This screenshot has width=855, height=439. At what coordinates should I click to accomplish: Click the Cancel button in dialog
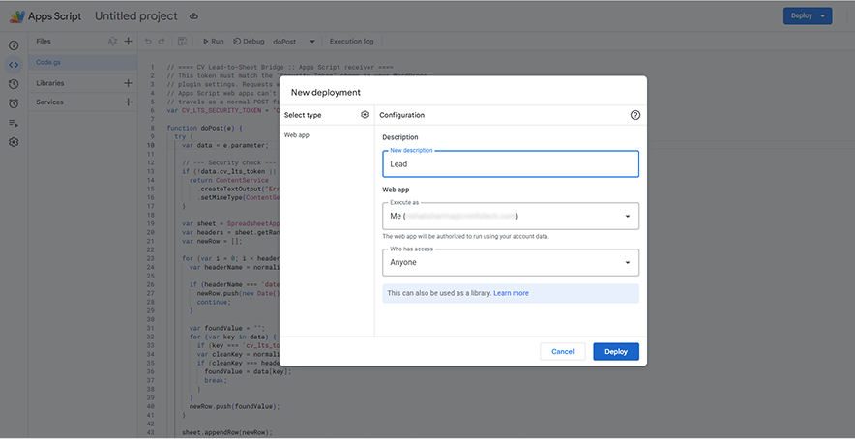tap(563, 351)
